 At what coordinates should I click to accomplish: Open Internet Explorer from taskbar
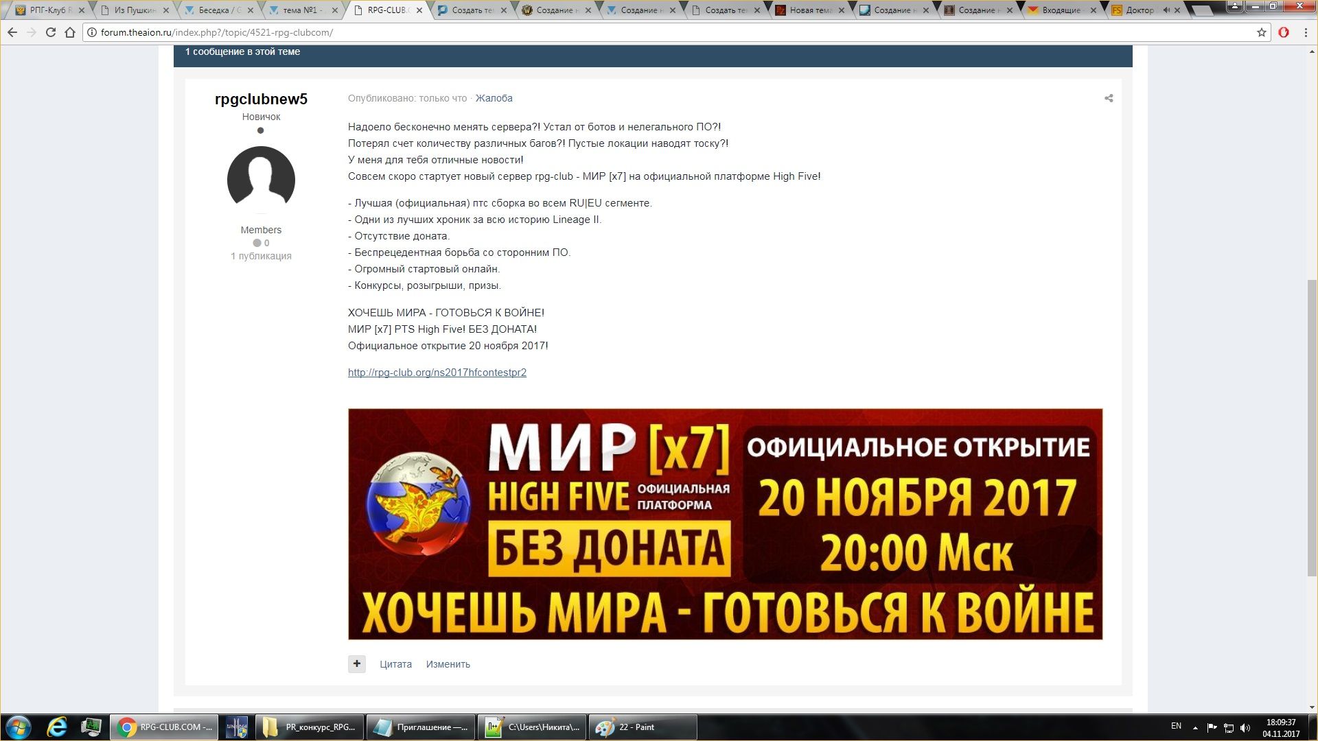point(57,727)
